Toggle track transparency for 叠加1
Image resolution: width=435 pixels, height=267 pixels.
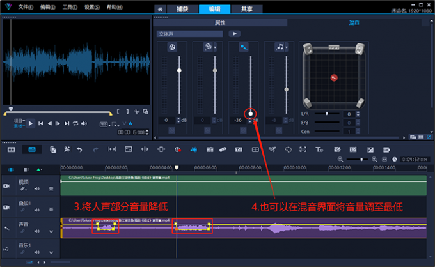(x=51, y=210)
